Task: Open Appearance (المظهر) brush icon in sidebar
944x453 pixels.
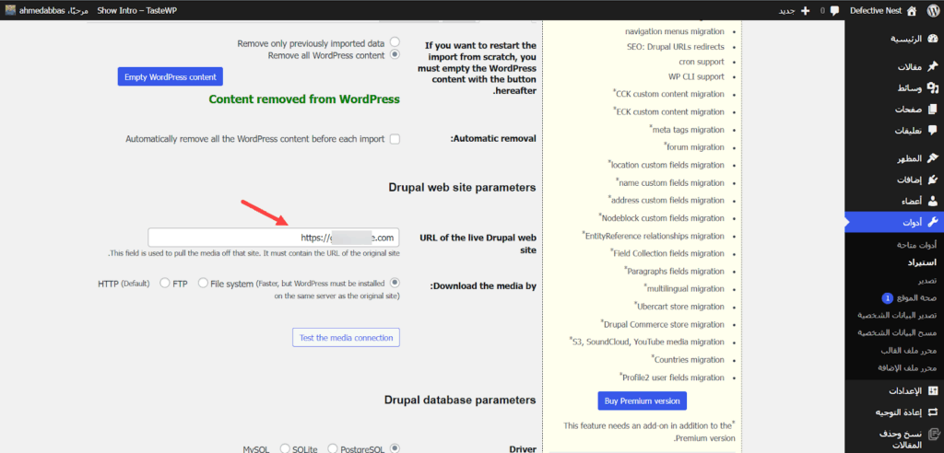Action: click(x=932, y=158)
